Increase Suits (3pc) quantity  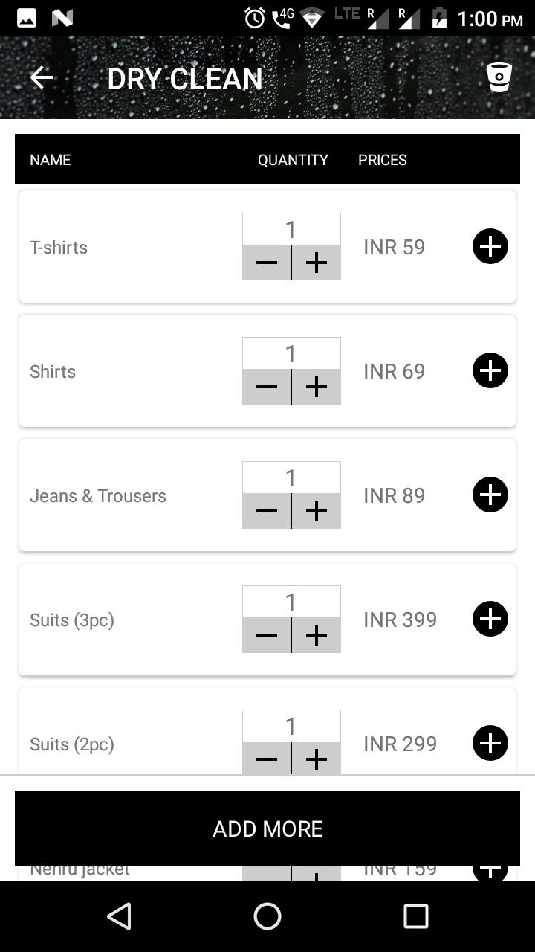point(317,635)
